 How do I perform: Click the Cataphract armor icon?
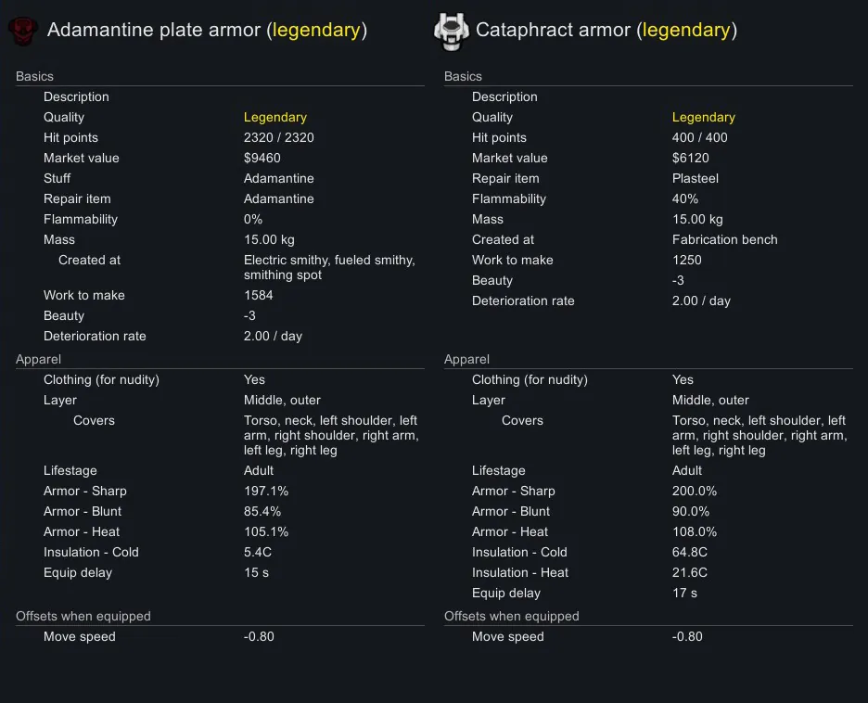point(452,31)
